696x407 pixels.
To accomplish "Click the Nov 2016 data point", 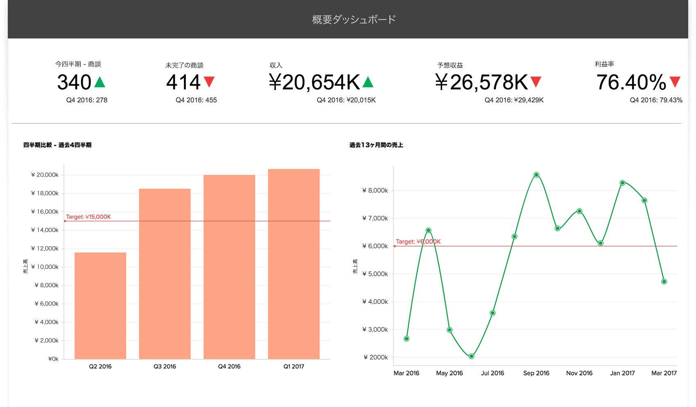I will click(x=579, y=211).
